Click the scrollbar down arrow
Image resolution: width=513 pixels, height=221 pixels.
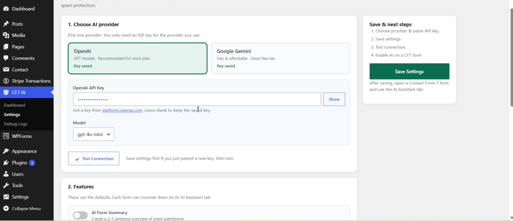click(x=511, y=217)
